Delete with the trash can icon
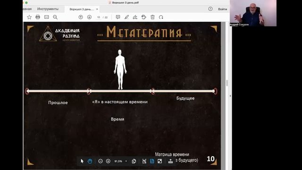The height and width of the screenshot is (170, 302). coord(152,17)
